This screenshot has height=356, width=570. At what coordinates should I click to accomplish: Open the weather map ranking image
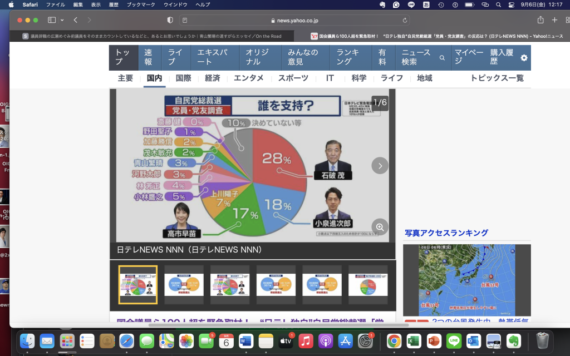[466, 280]
